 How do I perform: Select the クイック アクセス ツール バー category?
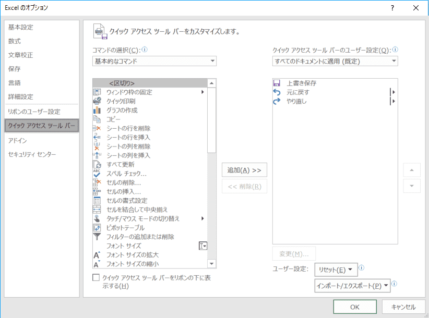(42, 126)
